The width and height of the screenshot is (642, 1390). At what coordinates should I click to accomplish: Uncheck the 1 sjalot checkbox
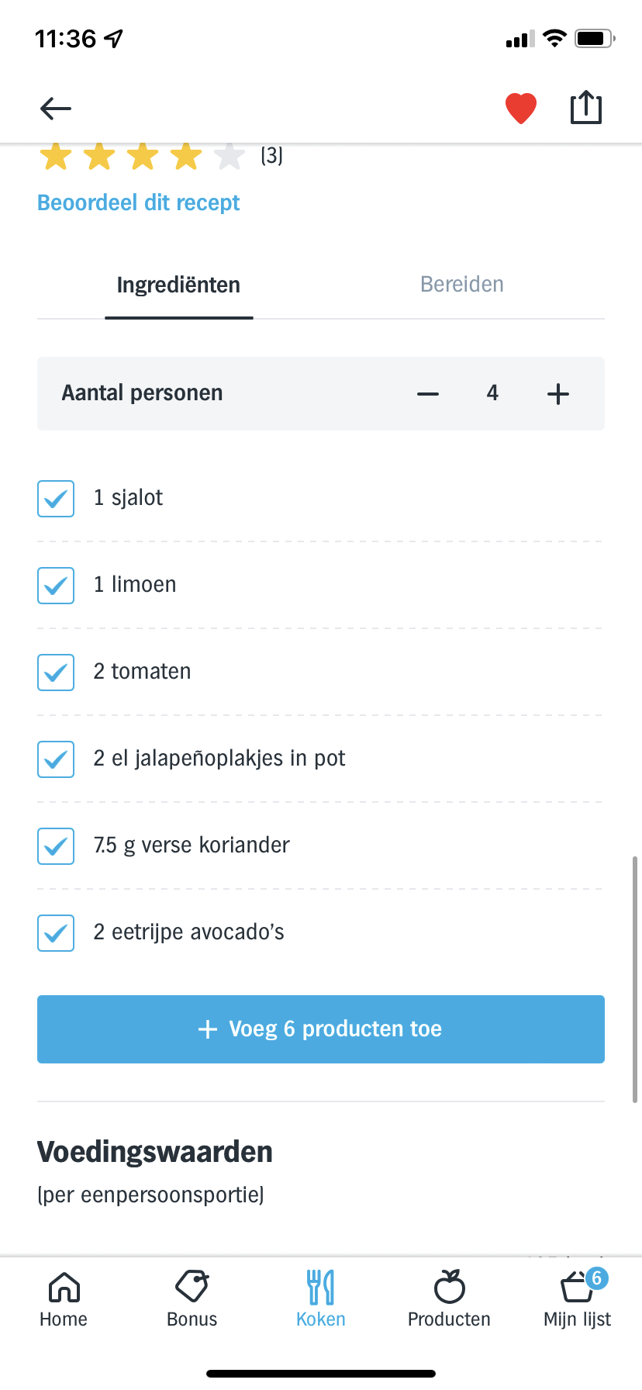[56, 499]
